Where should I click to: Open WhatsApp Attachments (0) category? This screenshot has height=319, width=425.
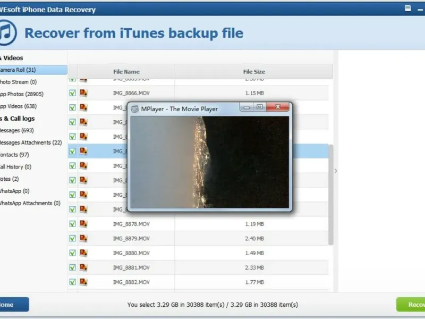pos(30,203)
